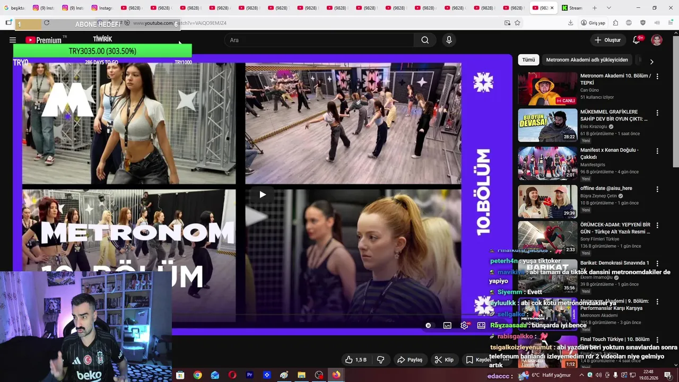The image size is (679, 382).
Task: Click the Klip scissors button
Action: (x=444, y=360)
